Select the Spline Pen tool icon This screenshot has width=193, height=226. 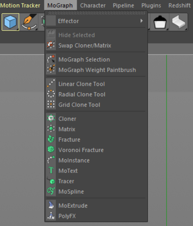[x=29, y=22]
